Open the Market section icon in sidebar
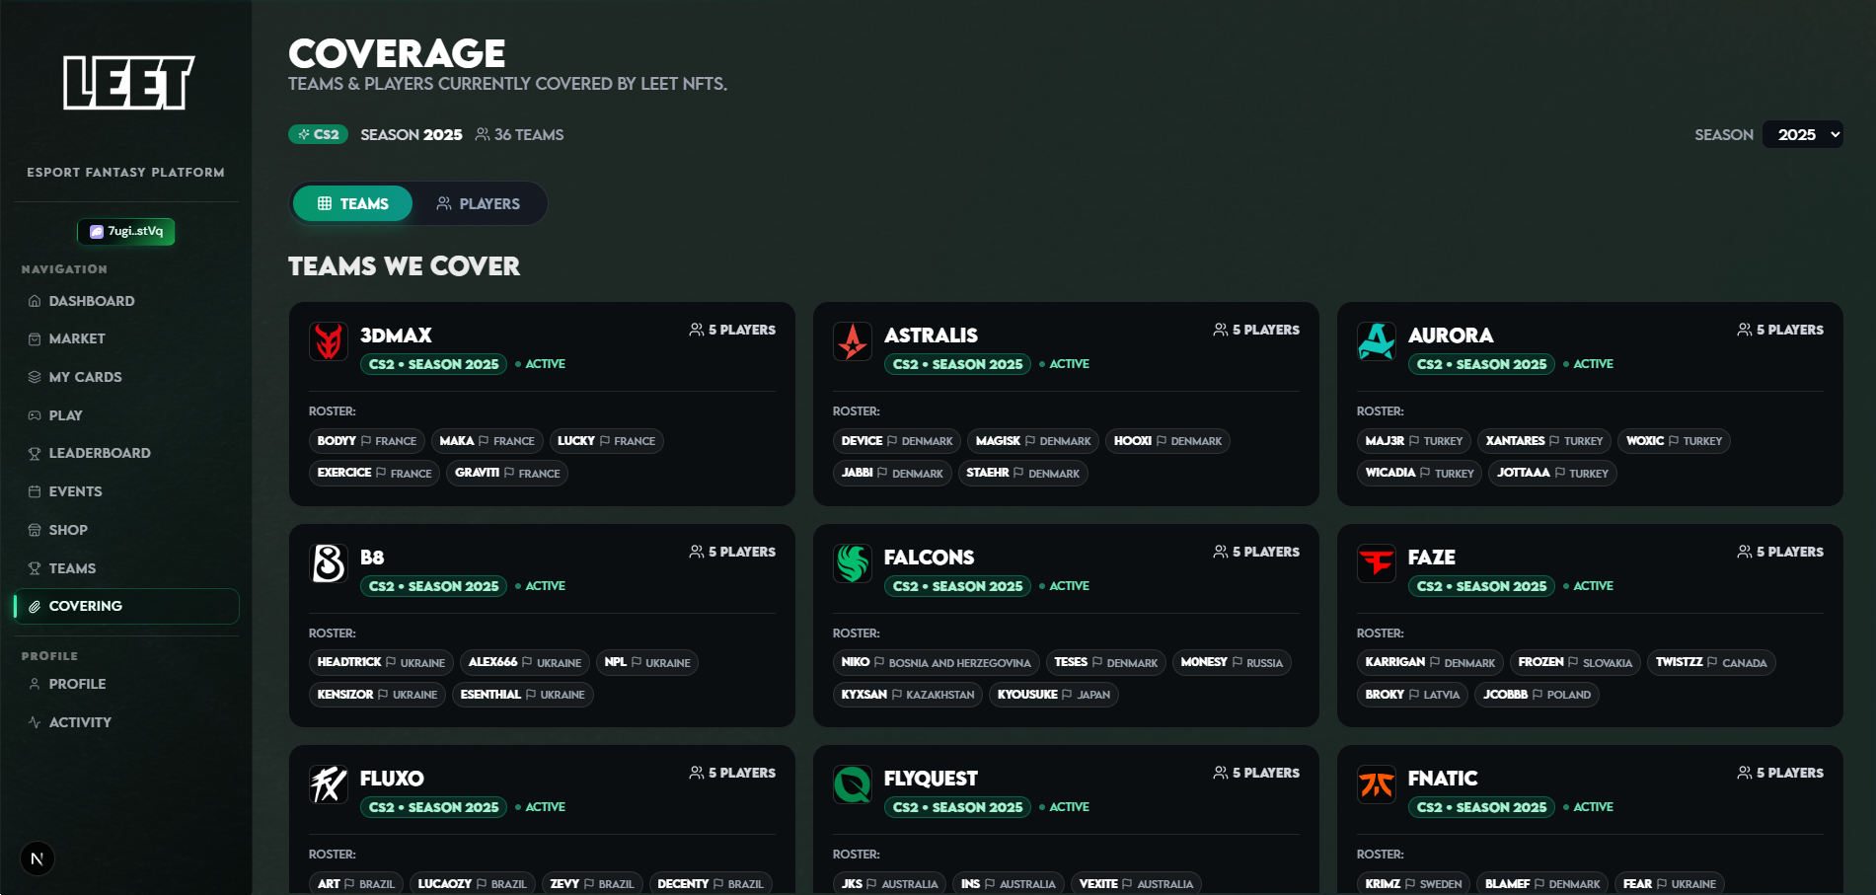Viewport: 1876px width, 895px height. tap(34, 338)
